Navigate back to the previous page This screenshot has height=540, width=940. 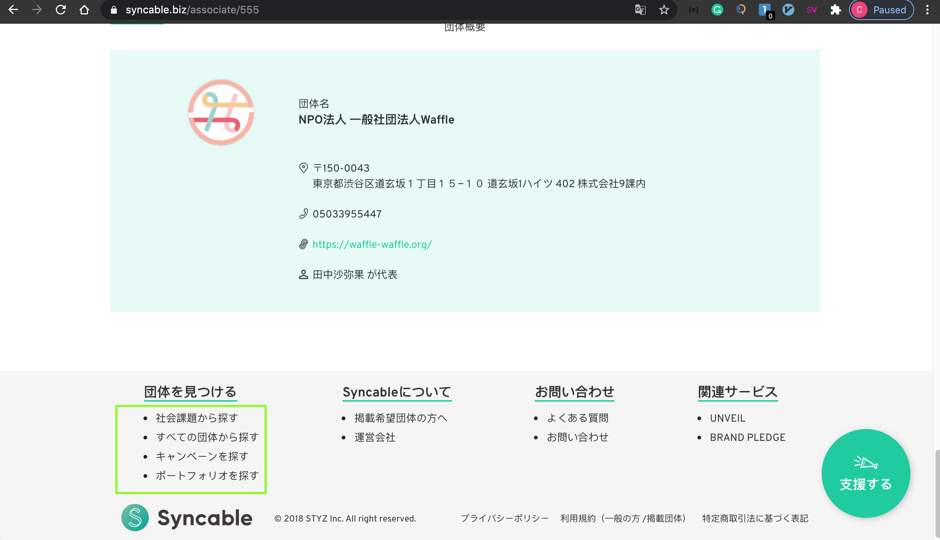[x=13, y=10]
